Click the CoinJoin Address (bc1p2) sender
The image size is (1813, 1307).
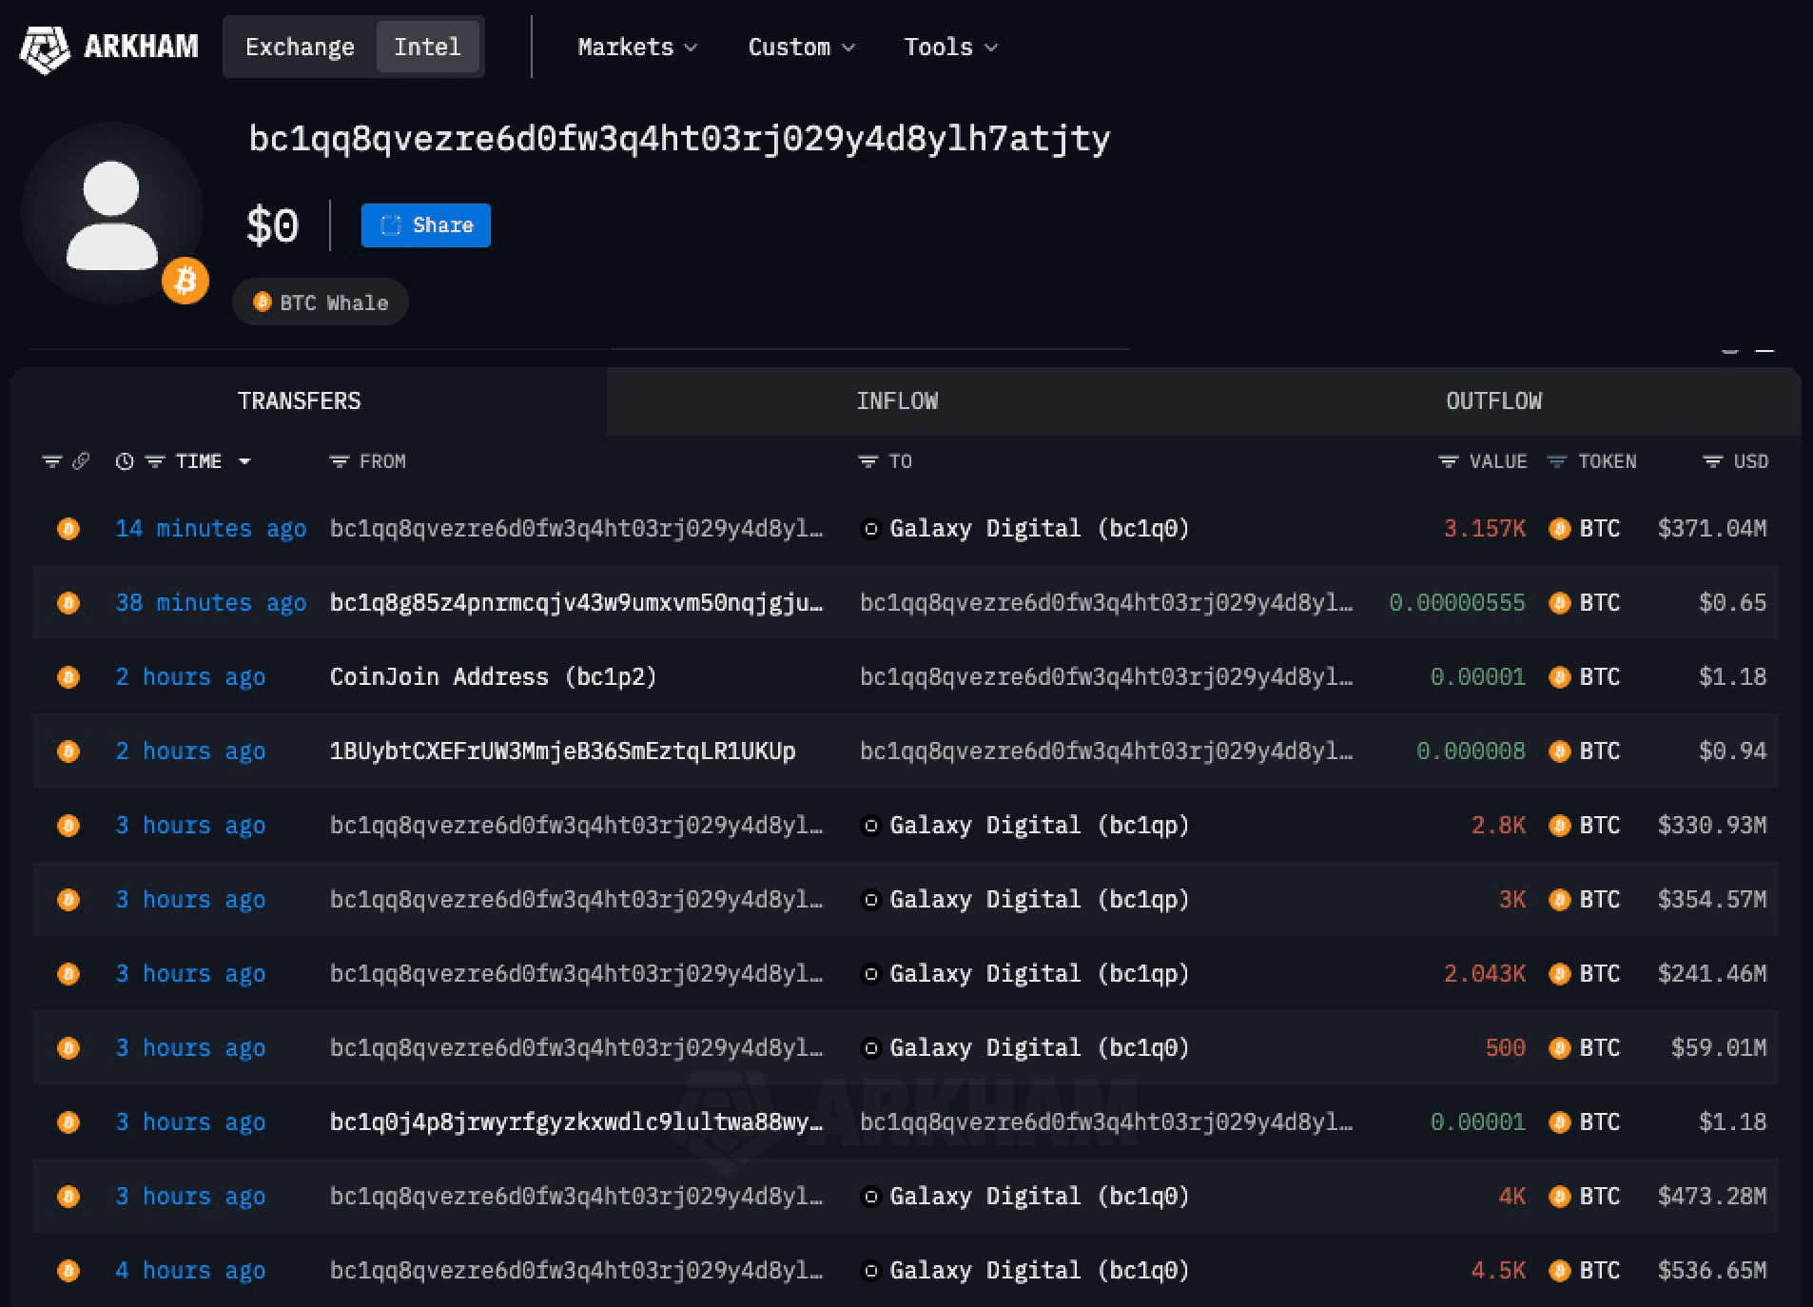(x=494, y=677)
